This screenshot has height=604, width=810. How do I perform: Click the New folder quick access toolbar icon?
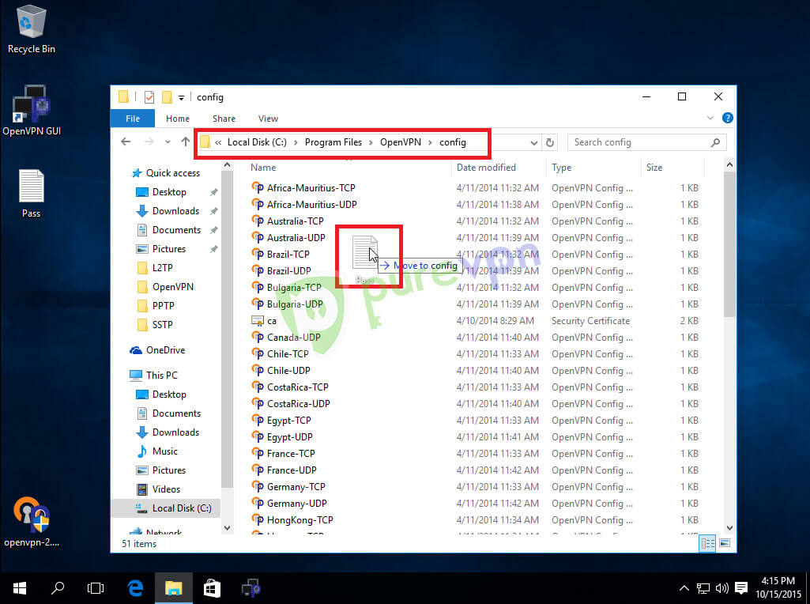point(166,97)
